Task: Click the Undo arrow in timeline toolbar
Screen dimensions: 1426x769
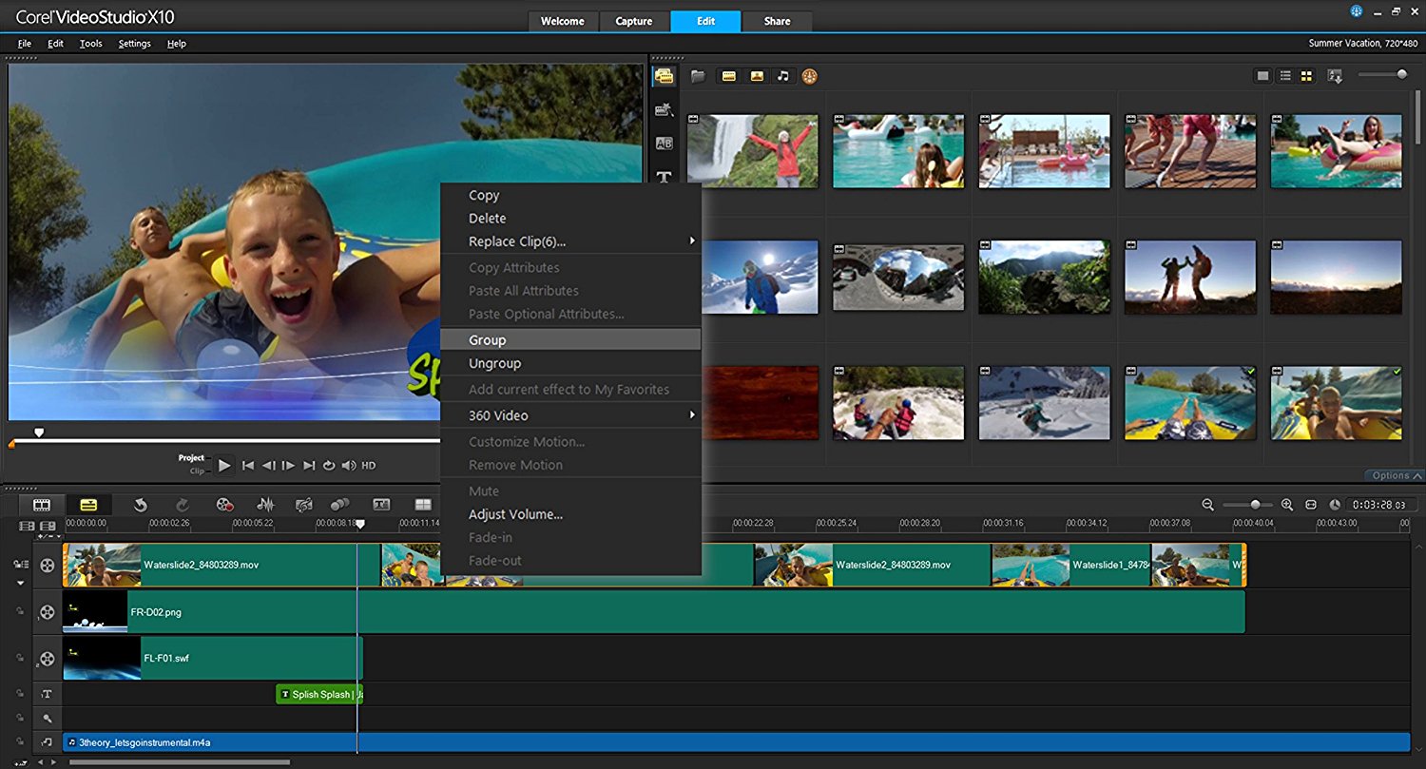Action: click(x=141, y=505)
